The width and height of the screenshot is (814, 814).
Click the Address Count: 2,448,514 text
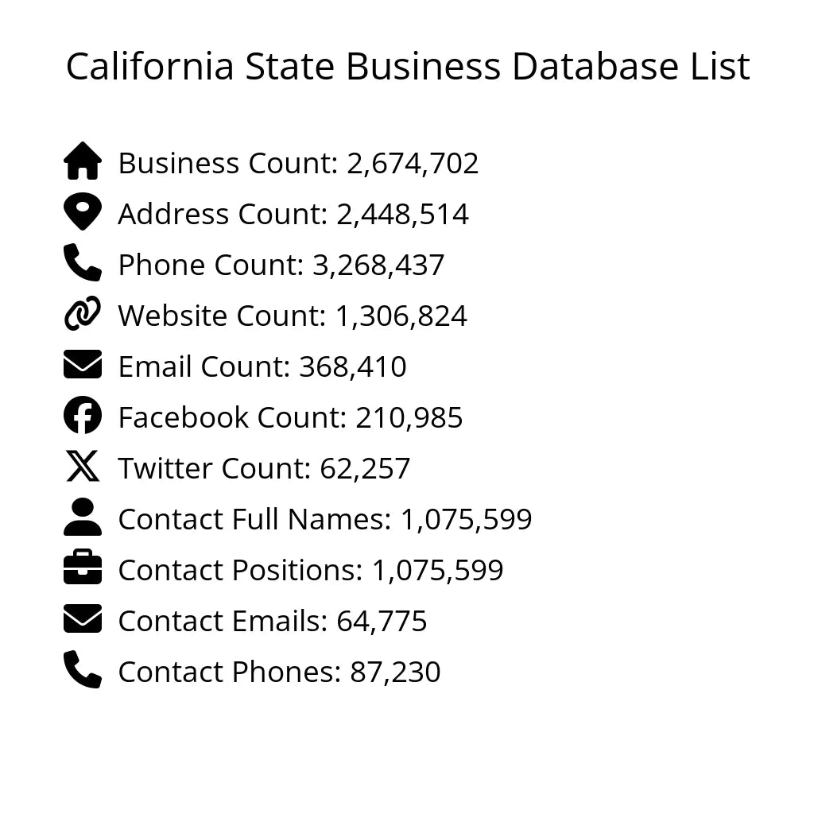[x=293, y=215]
